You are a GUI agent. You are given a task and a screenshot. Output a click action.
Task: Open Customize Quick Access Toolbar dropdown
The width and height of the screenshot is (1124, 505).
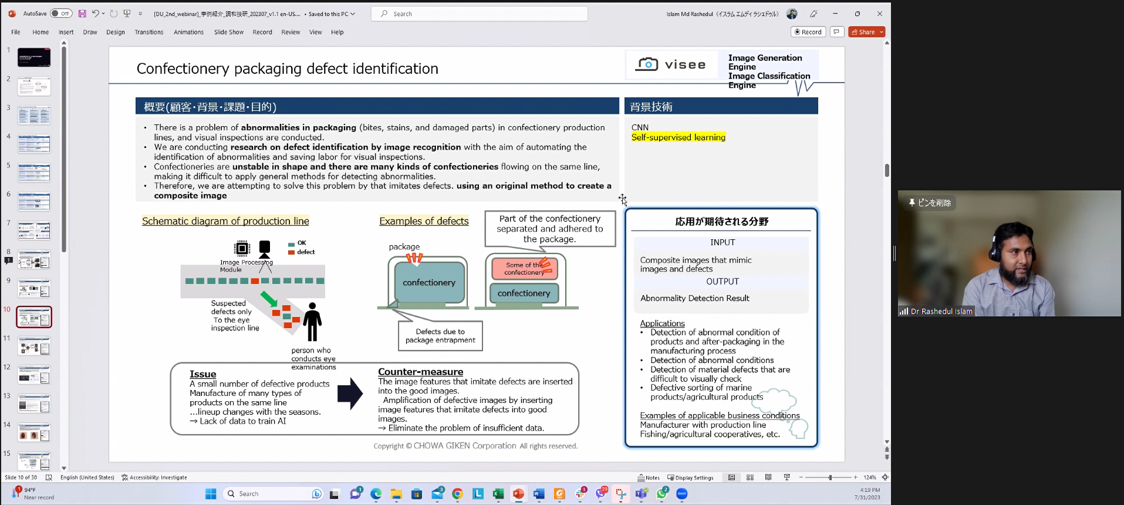coord(140,13)
